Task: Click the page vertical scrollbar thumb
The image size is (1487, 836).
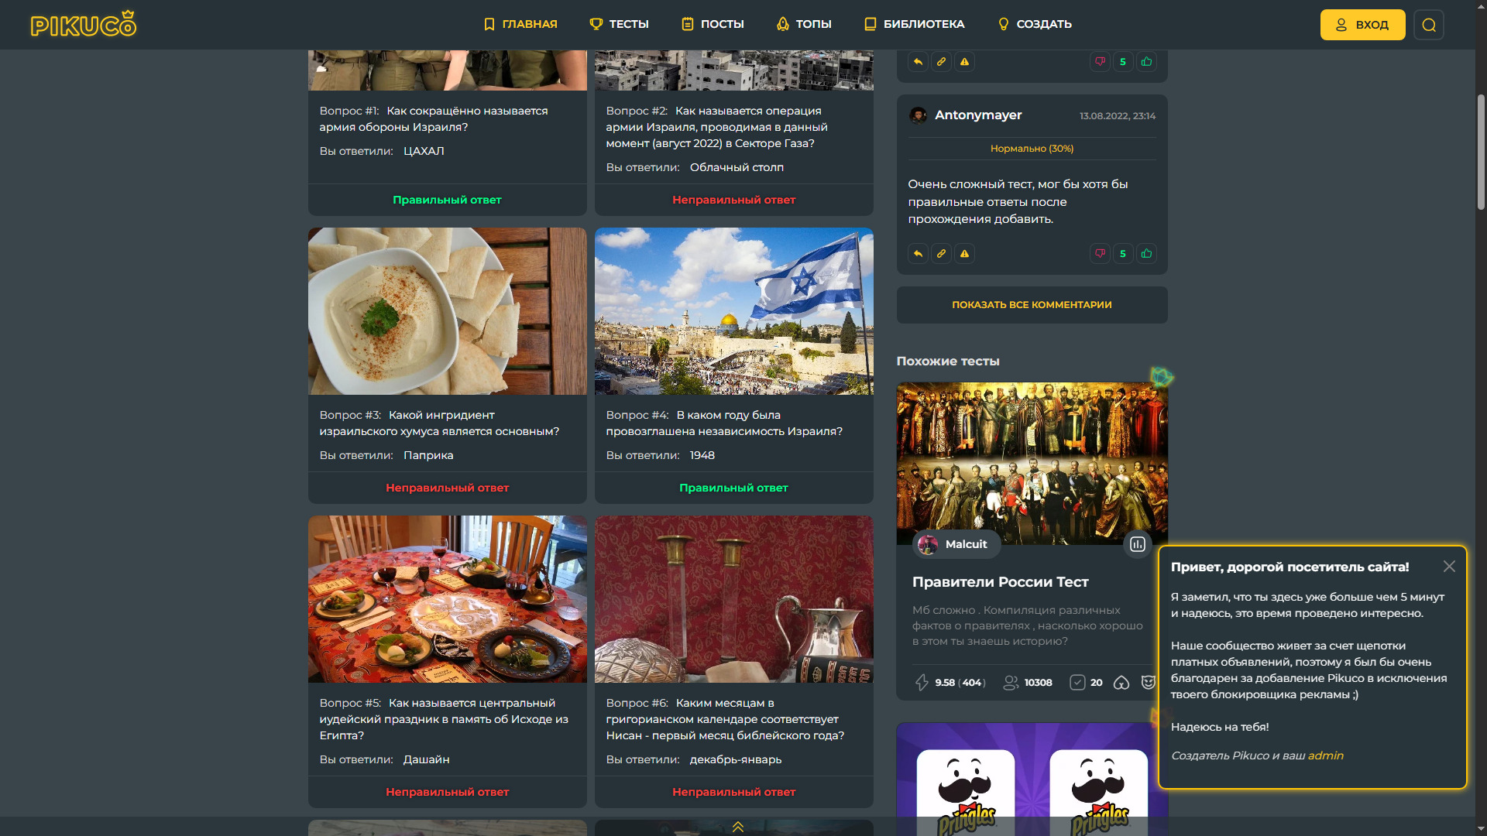Action: click(x=1481, y=151)
